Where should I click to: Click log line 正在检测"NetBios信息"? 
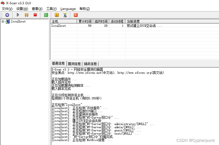(82, 140)
